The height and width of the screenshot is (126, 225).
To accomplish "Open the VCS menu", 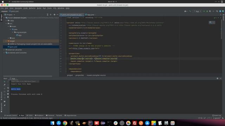I will coord(54,8).
